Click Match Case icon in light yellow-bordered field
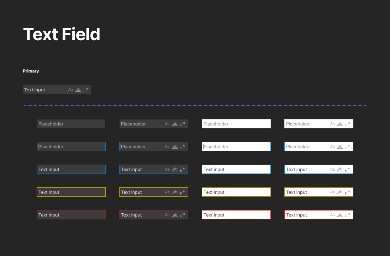The image size is (390, 256). pyautogui.click(x=332, y=192)
